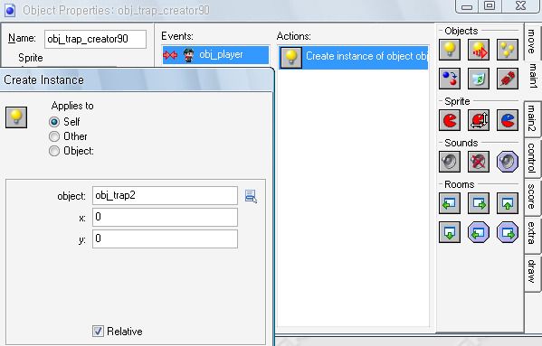Select the Previous Room action icon
This screenshot has height=346, width=542.
[x=450, y=203]
